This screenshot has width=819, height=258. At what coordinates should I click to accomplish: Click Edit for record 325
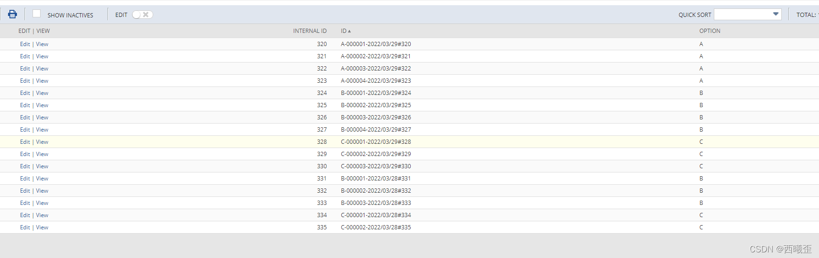25,105
